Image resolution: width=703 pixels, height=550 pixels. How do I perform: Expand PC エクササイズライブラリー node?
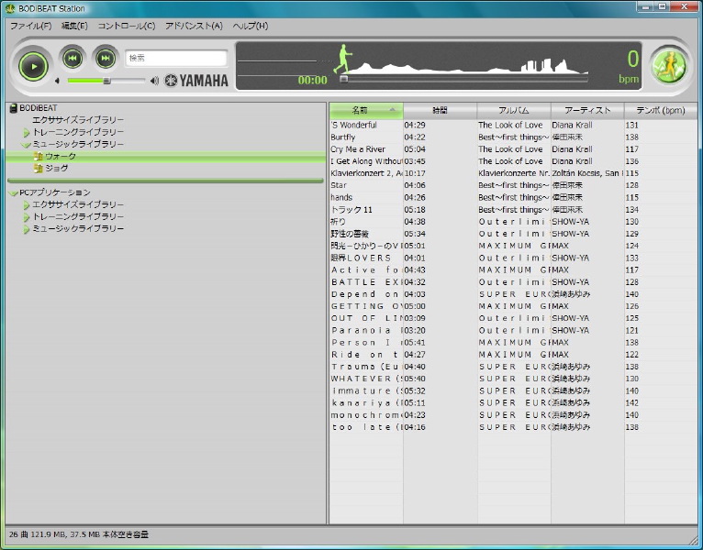point(27,205)
